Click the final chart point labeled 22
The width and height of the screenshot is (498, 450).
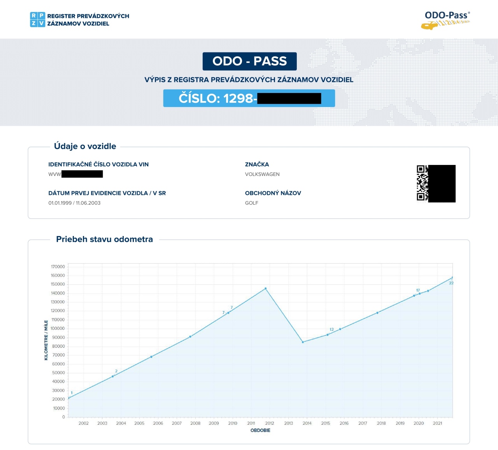click(x=452, y=278)
